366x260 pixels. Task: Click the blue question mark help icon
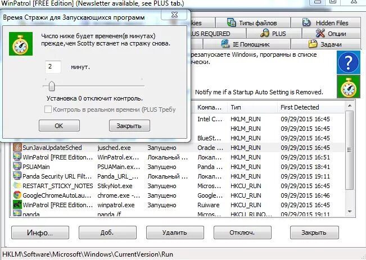tap(348, 62)
